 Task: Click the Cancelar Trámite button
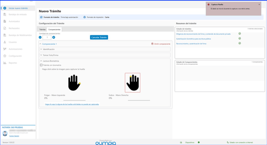(x=99, y=37)
